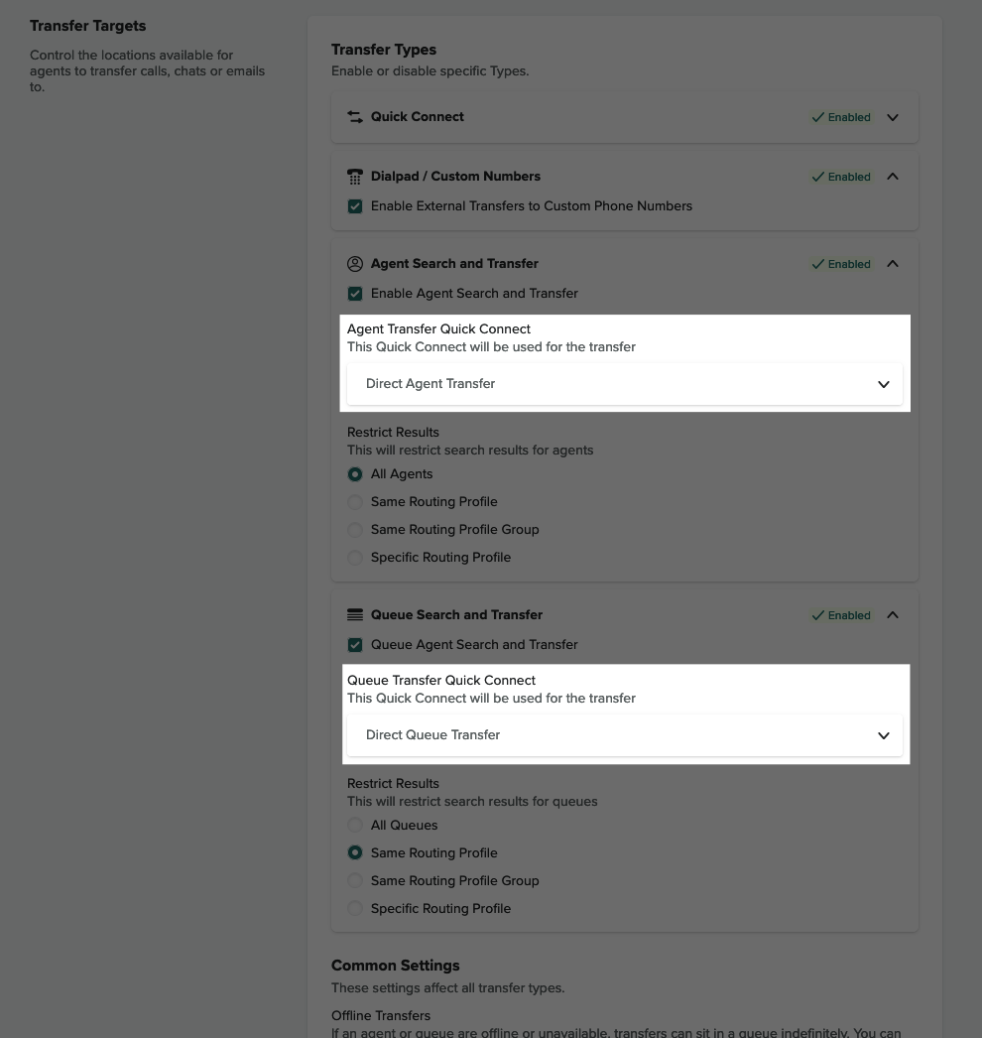
Task: Click the Dialpad keypad icon
Action: pos(355,177)
